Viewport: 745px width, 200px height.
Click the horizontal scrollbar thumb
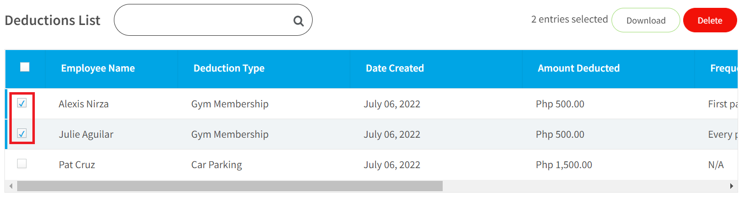coord(230,186)
